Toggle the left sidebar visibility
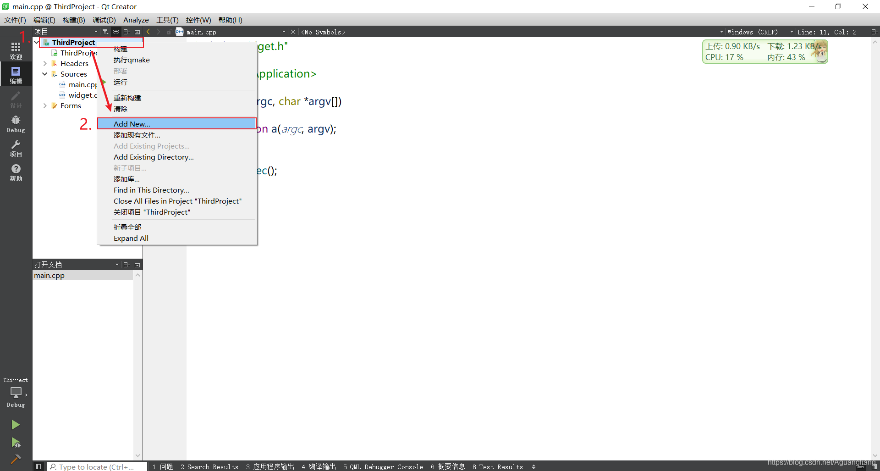This screenshot has height=471, width=880. [38, 466]
